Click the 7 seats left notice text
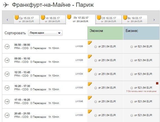This screenshot has height=122, width=160. [141, 91]
